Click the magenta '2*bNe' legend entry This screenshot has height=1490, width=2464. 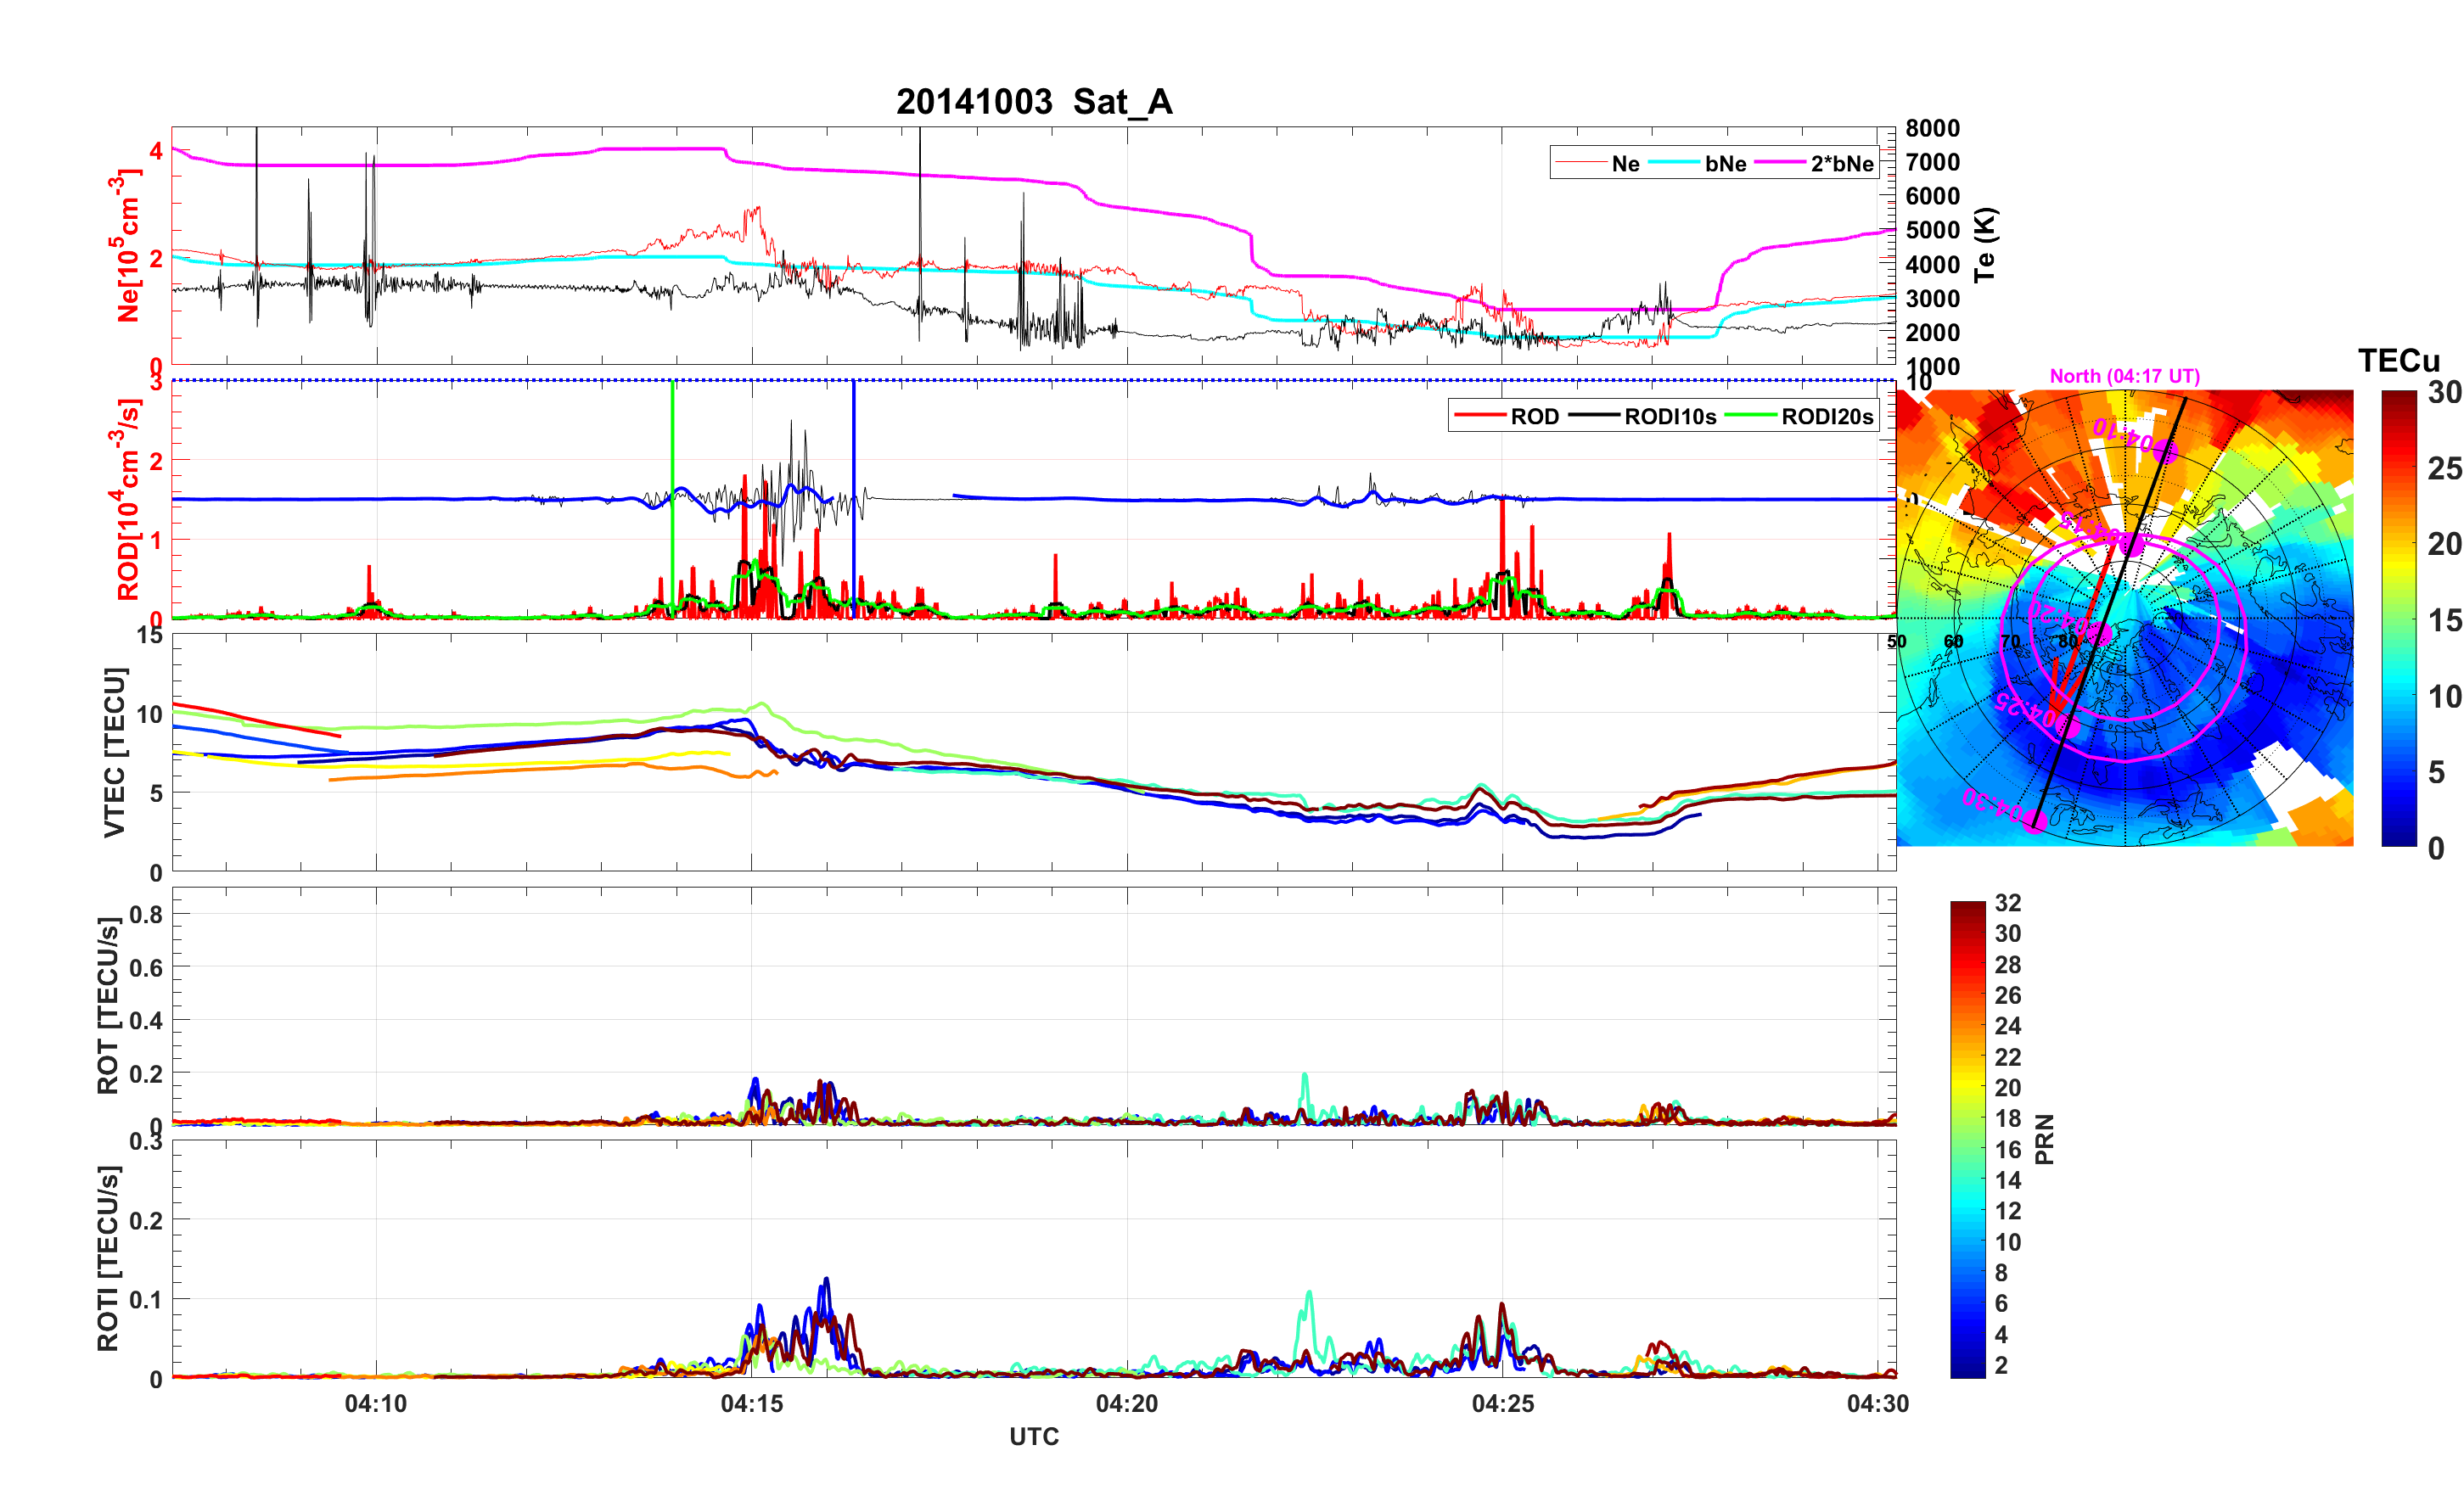(1841, 164)
